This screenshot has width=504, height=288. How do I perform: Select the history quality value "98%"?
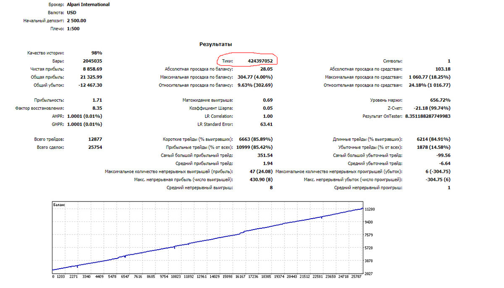pyautogui.click(x=97, y=53)
